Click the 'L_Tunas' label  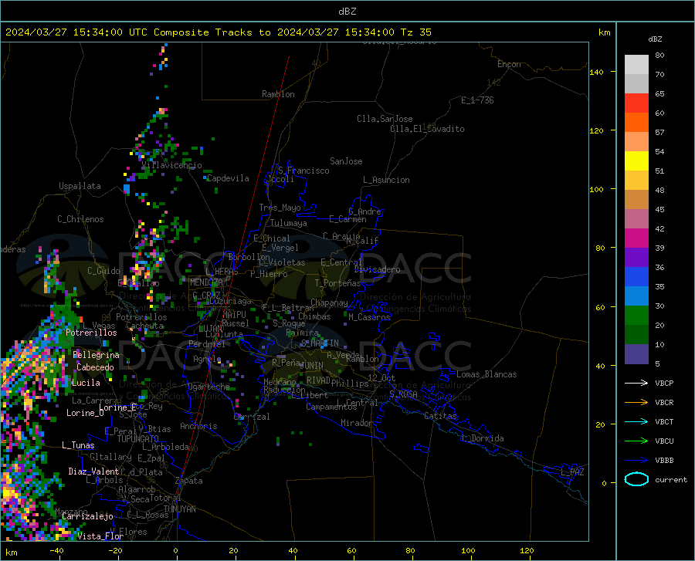tap(78, 445)
